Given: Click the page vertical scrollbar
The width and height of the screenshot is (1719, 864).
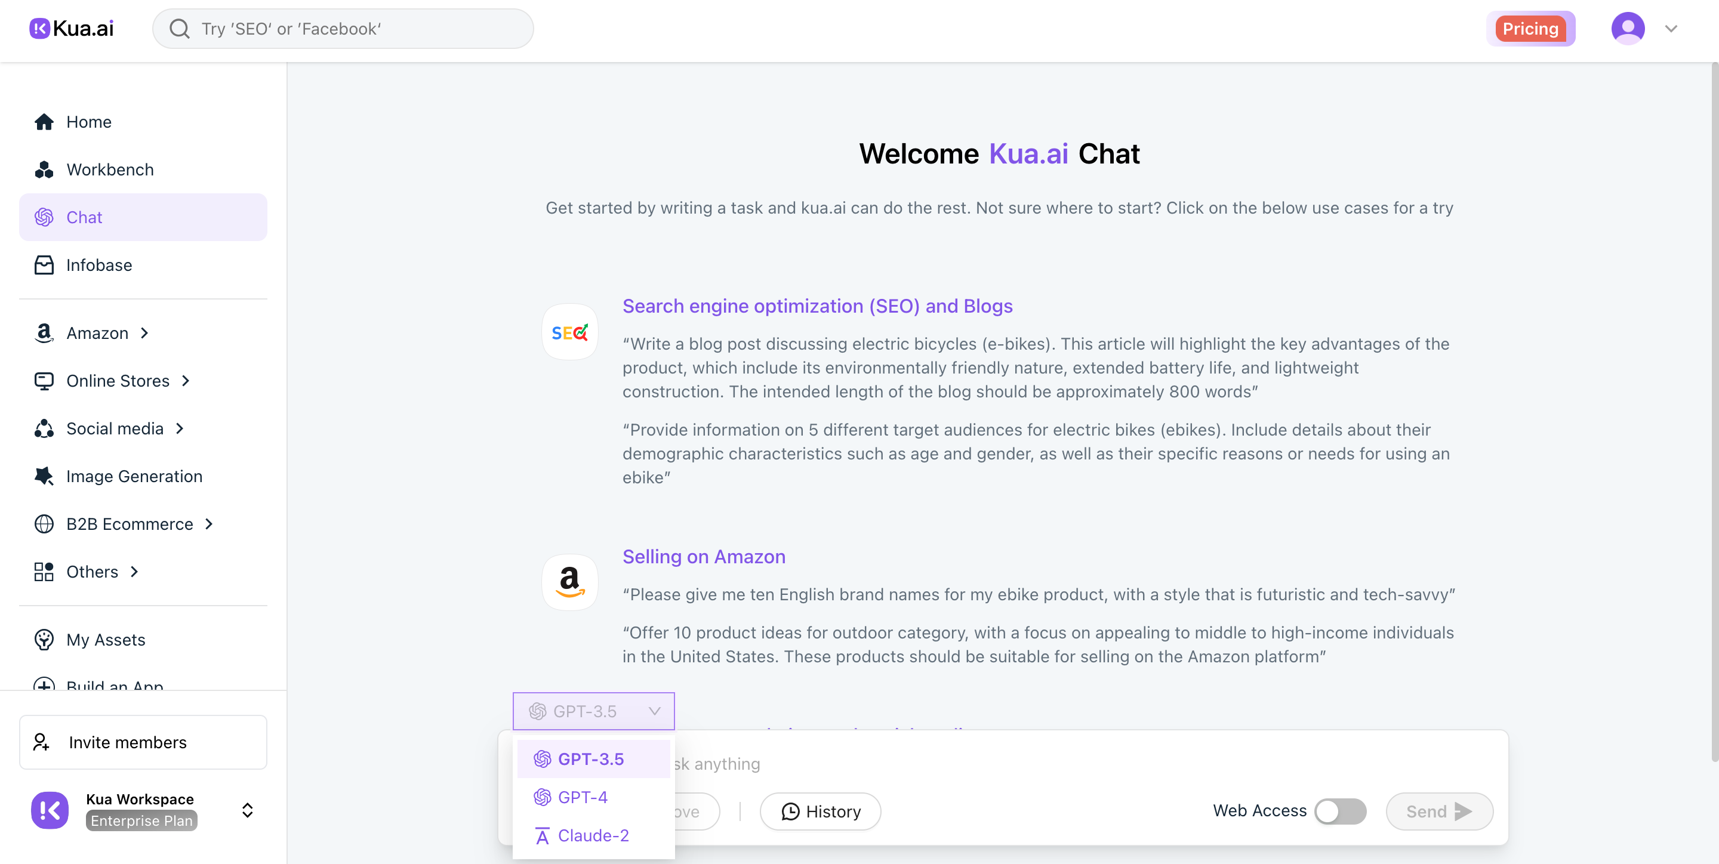Looking at the screenshot, I should click(x=1714, y=414).
